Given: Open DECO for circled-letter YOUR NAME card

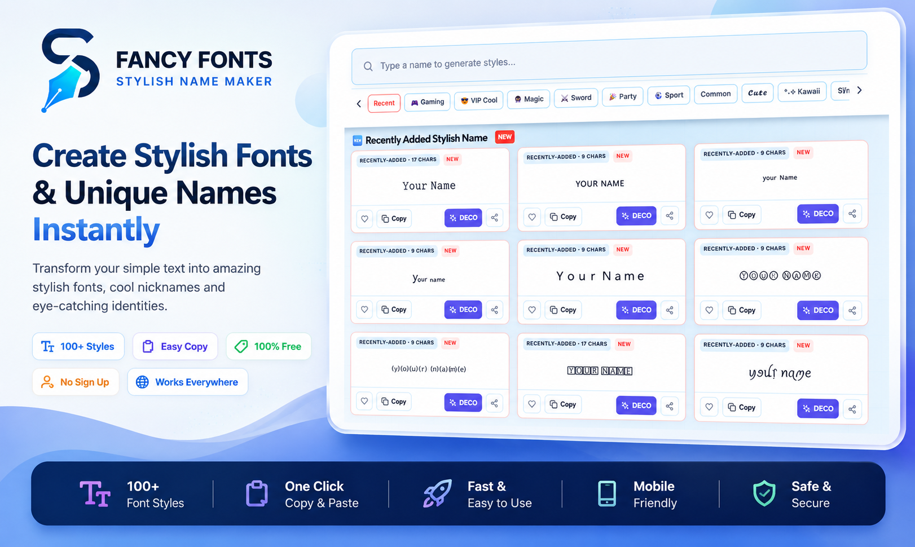Looking at the screenshot, I should pyautogui.click(x=818, y=310).
